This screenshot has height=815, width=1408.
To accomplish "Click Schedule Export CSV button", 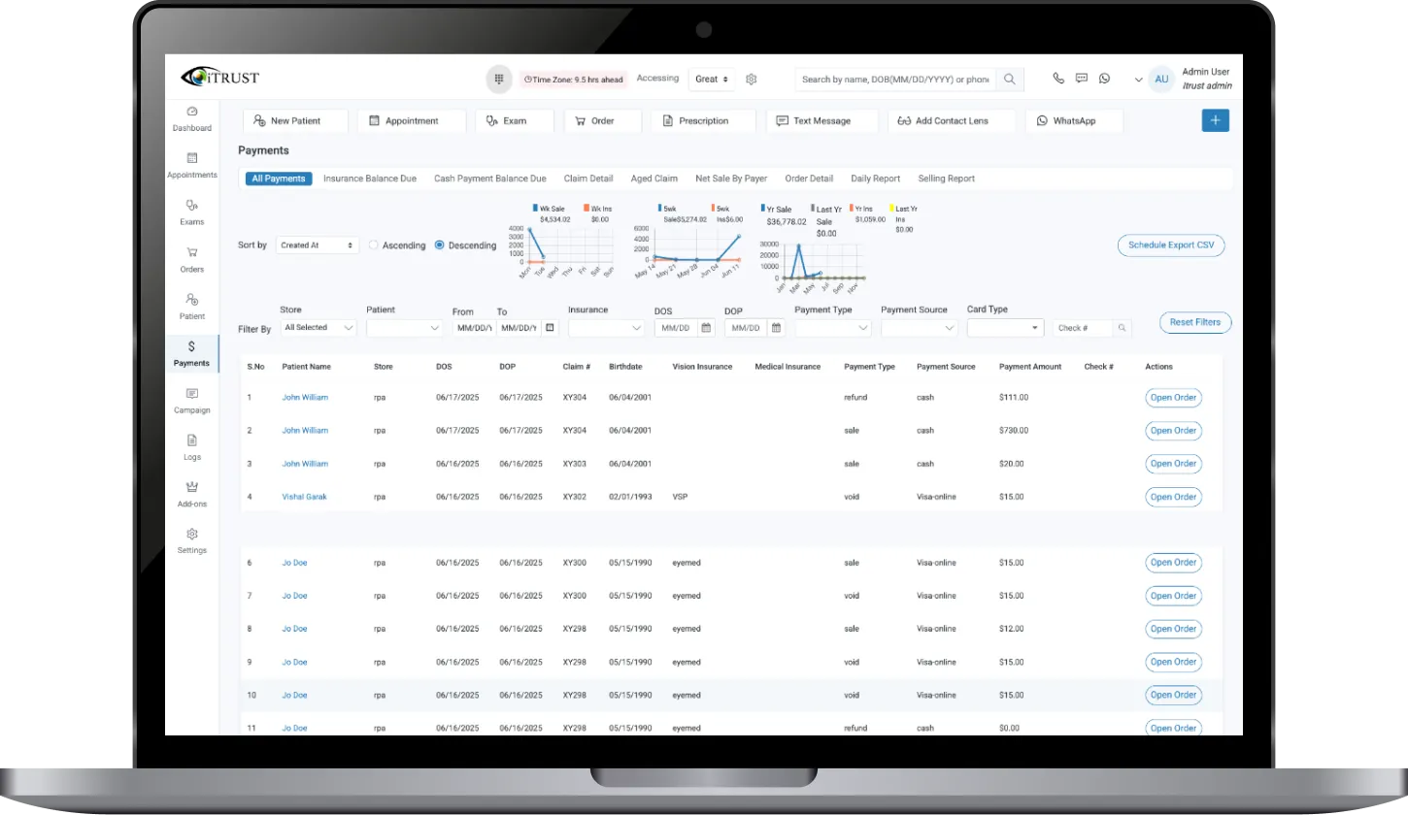I will 1171,245.
